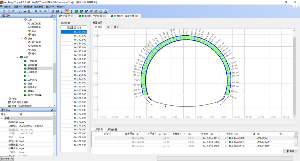This screenshot has width=300, height=161.
Task: Select 二衬断面 under 分析 in the tree
Action: pyautogui.click(x=32, y=61)
